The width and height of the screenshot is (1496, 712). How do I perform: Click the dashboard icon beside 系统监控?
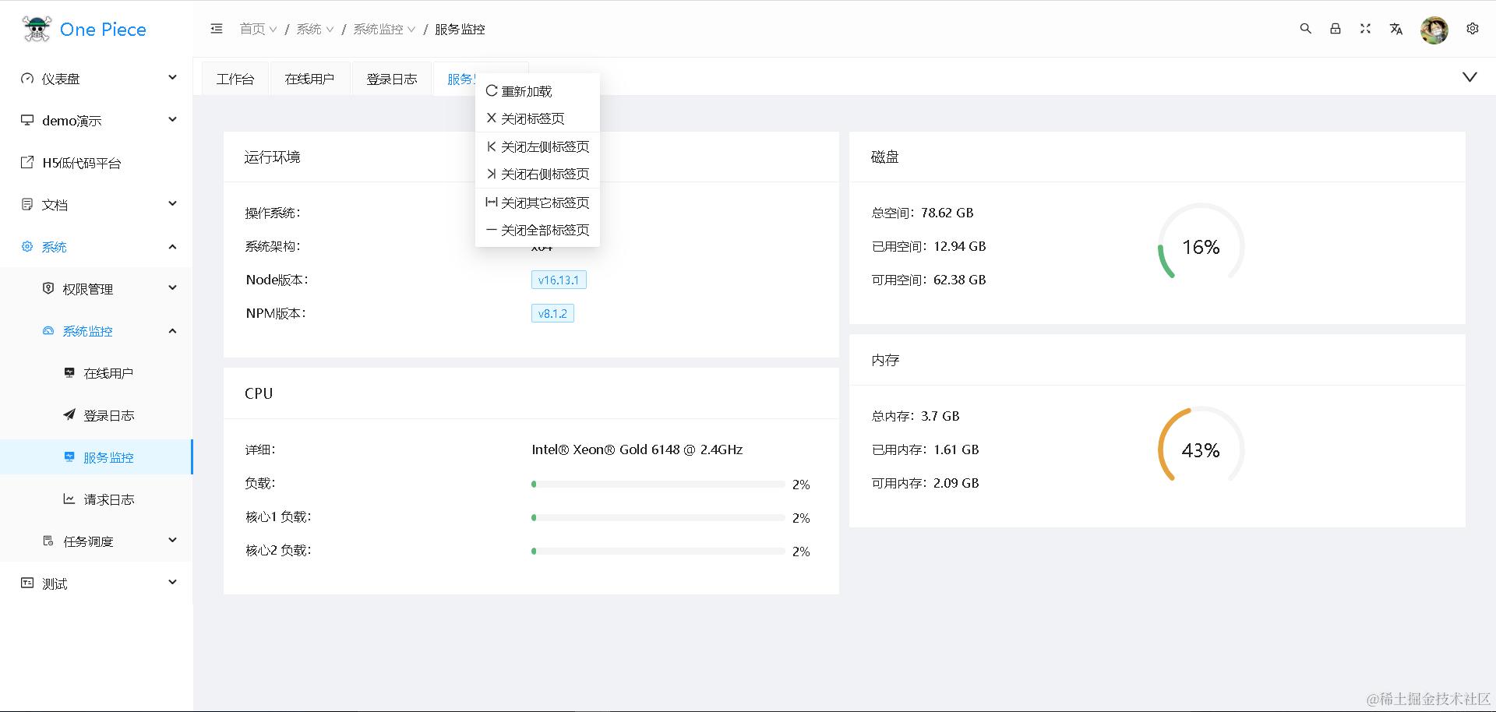[x=48, y=330]
